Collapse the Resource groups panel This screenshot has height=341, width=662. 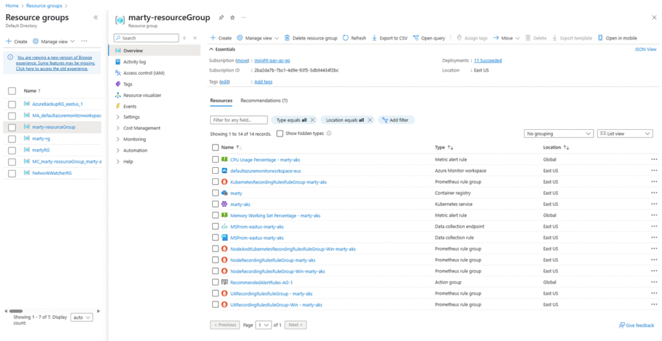click(96, 17)
